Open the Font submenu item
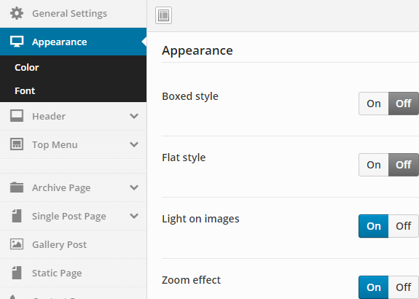The height and width of the screenshot is (299, 419). pyautogui.click(x=25, y=91)
